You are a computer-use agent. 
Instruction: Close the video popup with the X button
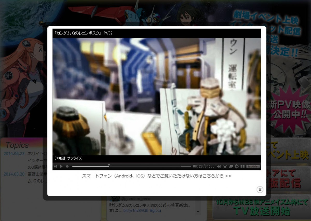260,190
